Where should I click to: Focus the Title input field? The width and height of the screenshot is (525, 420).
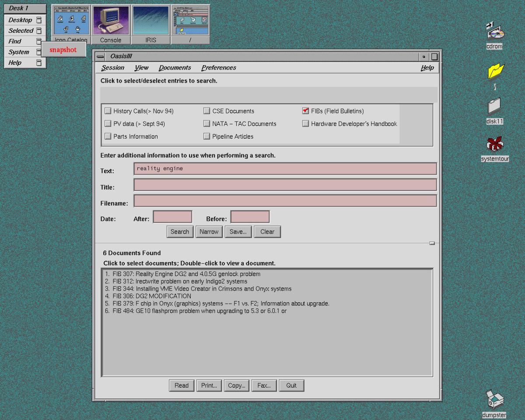tap(285, 185)
